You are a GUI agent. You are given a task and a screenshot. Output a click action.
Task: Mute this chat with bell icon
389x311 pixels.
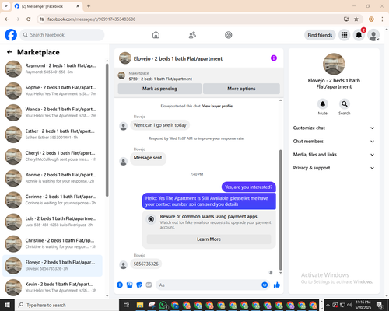[x=323, y=104]
